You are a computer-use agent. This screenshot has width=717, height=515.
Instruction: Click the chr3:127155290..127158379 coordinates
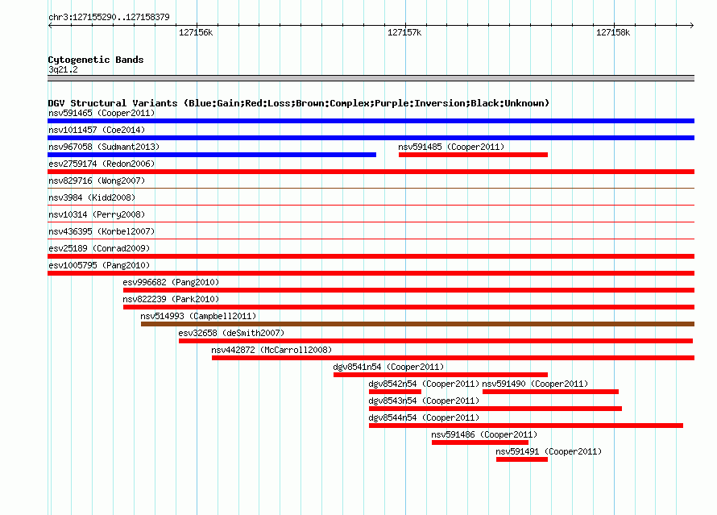click(109, 17)
